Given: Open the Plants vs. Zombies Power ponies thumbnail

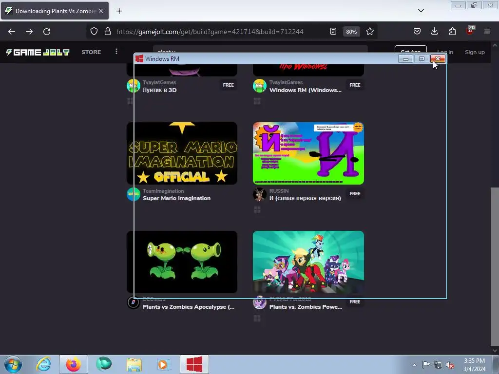Looking at the screenshot, I should click(308, 262).
